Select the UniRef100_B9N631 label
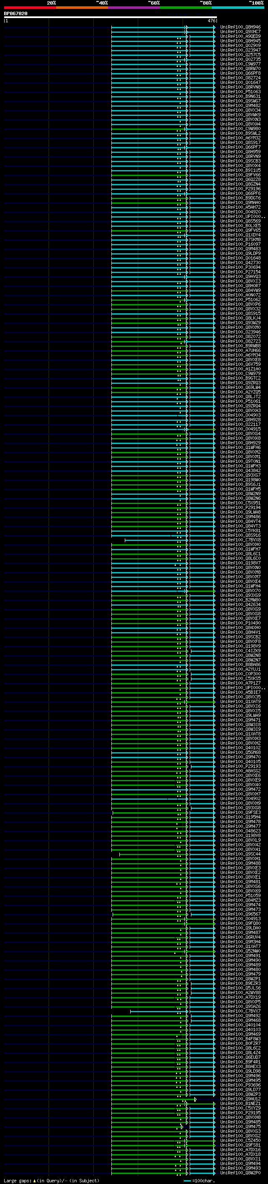The height and width of the screenshot is (1184, 268). tap(240, 96)
